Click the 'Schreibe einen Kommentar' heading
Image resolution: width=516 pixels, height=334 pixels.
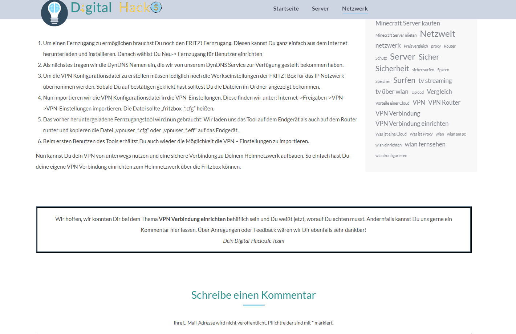[253, 295]
